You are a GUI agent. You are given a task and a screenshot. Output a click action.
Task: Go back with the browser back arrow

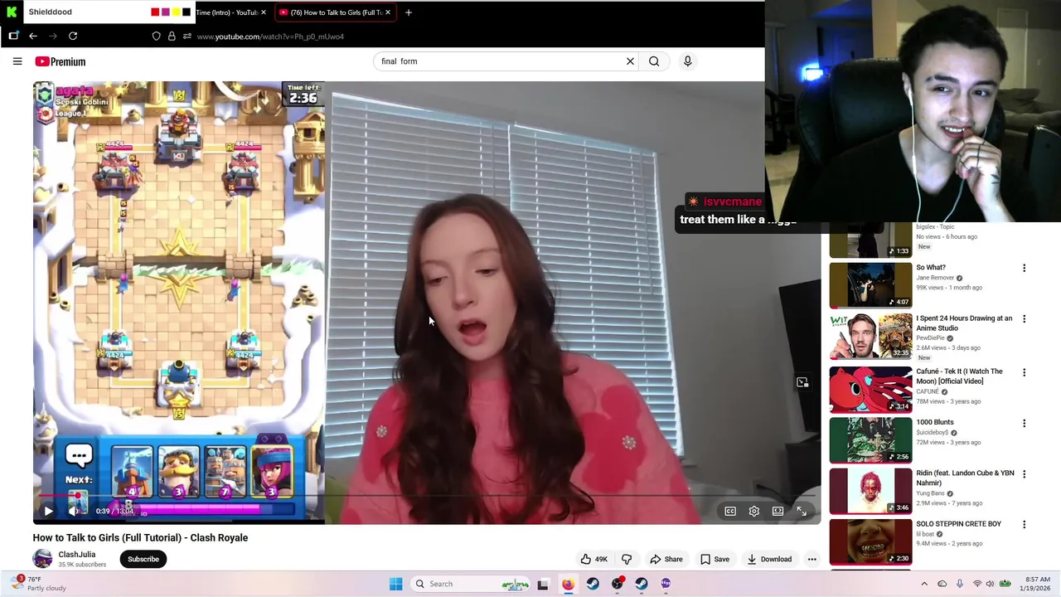pos(33,36)
